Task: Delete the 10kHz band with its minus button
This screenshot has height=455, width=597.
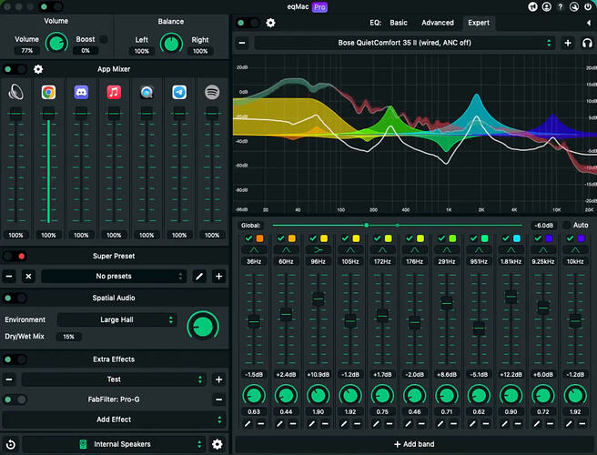Action: 582,423
